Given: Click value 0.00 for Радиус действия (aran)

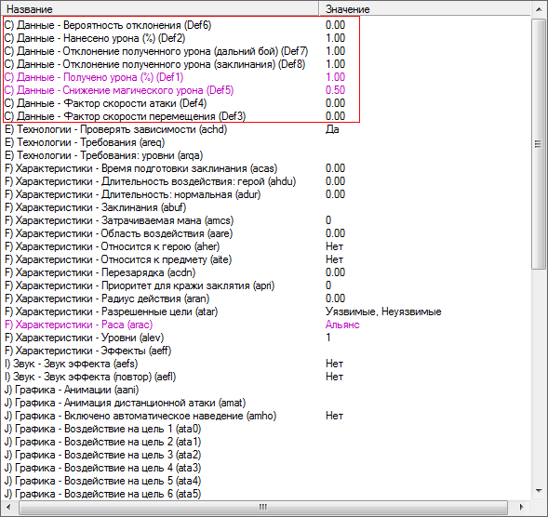Looking at the screenshot, I should click(x=335, y=298).
